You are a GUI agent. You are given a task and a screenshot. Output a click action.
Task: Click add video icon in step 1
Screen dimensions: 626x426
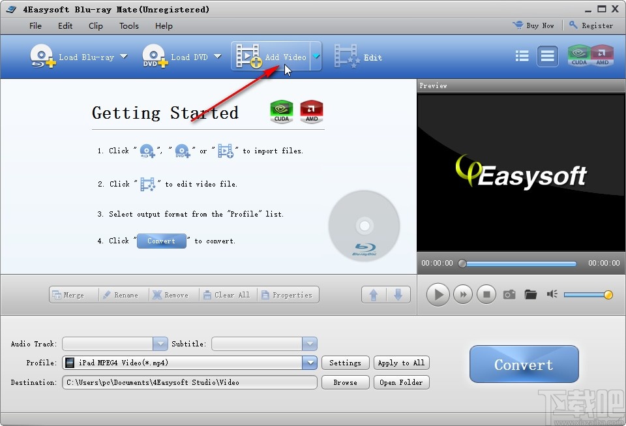[x=226, y=151]
